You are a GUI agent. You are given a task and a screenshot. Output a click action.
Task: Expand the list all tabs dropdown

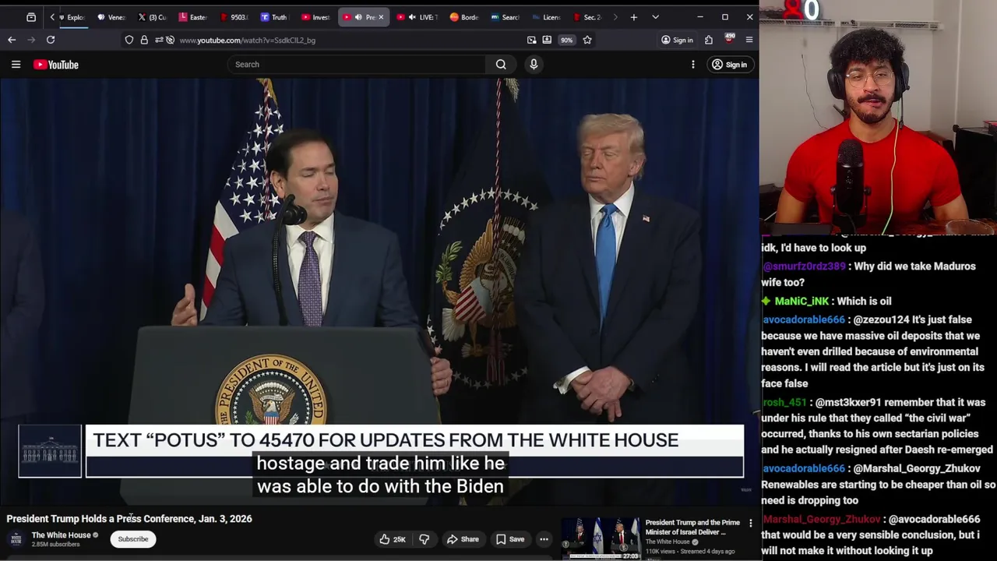pos(655,17)
